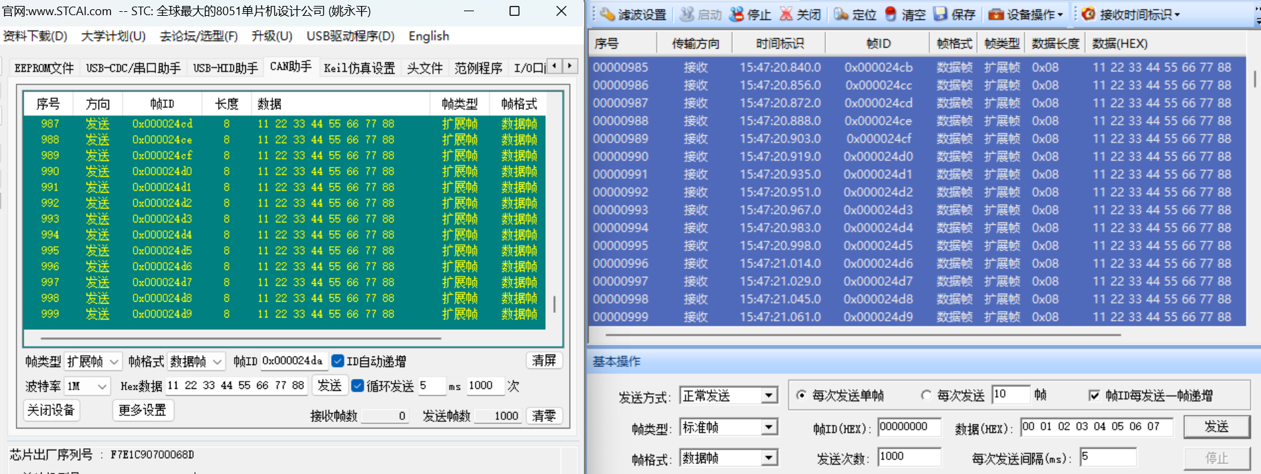Click the loop count field showing 1000
This screenshot has width=1261, height=474.
(x=484, y=386)
